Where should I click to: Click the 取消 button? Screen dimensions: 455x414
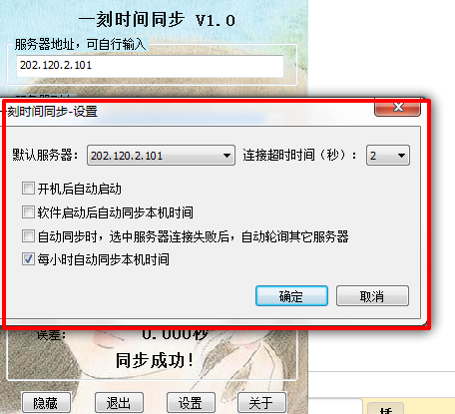[x=372, y=296]
